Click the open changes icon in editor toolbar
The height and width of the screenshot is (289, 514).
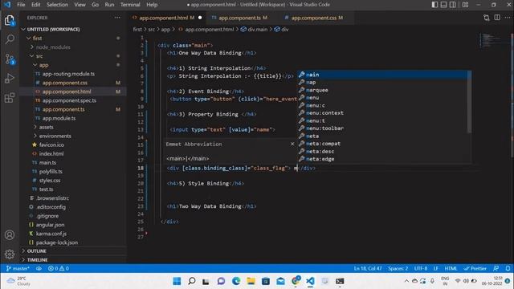click(487, 18)
